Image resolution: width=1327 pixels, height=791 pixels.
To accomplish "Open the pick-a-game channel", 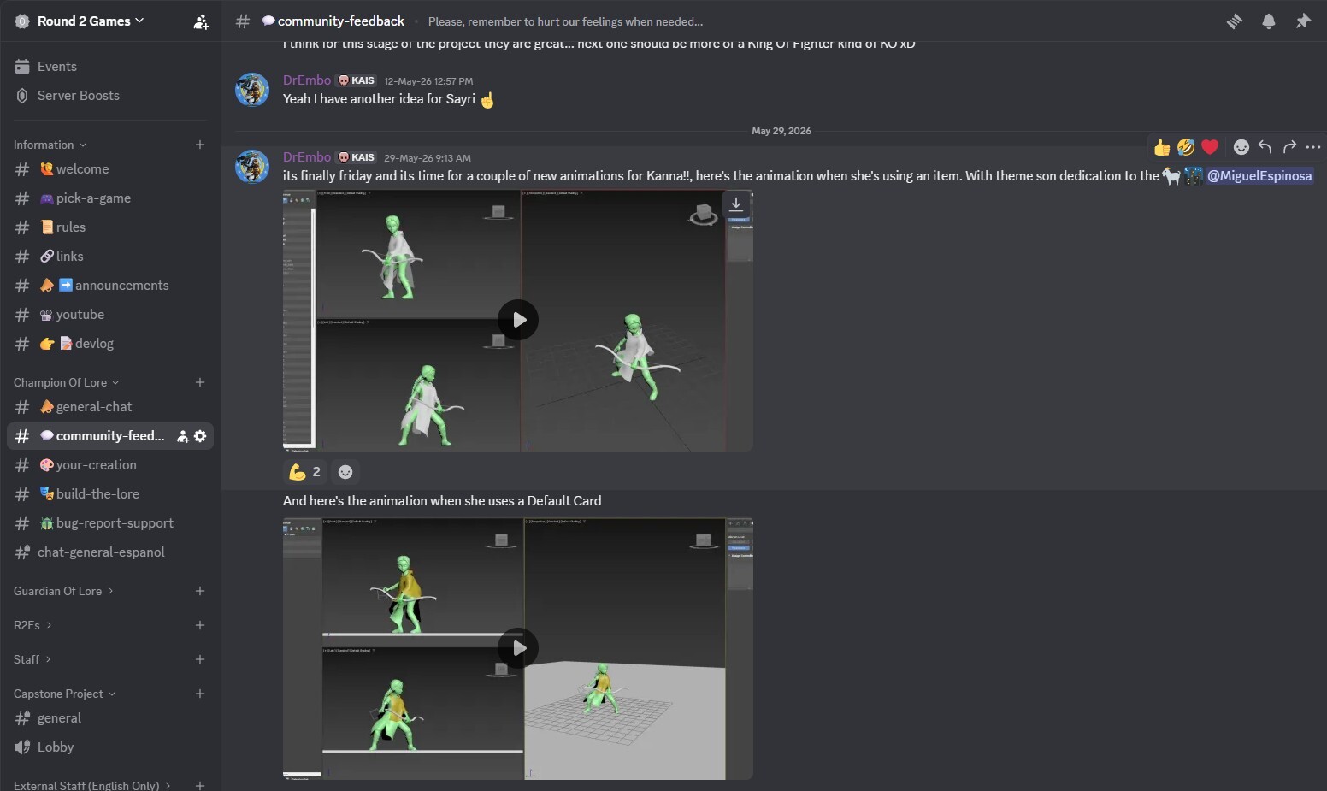I will pos(109,198).
